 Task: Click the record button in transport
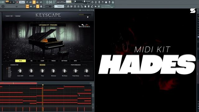pos(17,2)
